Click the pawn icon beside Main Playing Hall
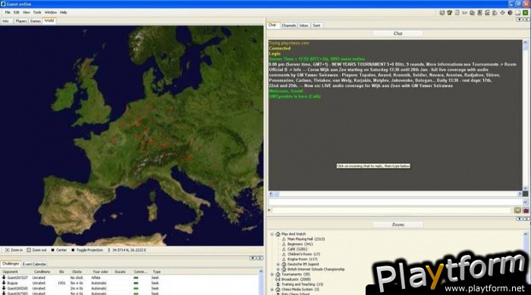Image resolution: width=531 pixels, height=295 pixels. click(x=284, y=239)
